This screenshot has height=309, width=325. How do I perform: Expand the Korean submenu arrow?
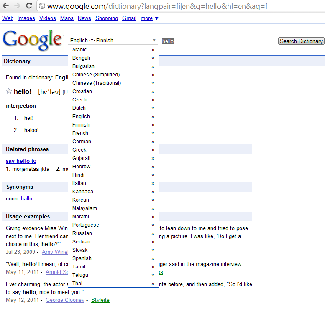coord(153,200)
